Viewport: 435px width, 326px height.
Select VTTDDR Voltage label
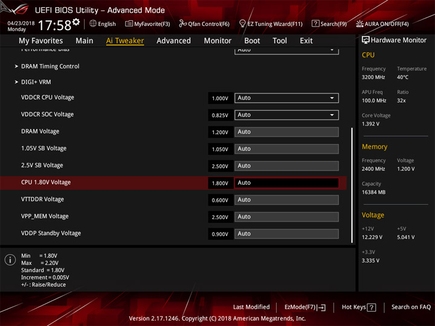pyautogui.click(x=42, y=199)
